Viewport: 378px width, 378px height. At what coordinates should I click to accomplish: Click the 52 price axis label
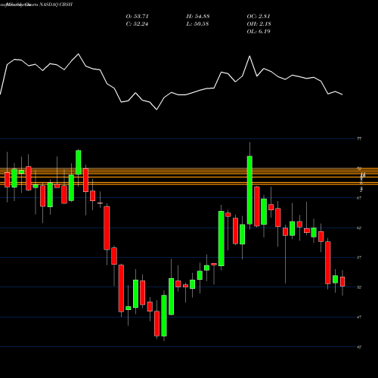359,287
